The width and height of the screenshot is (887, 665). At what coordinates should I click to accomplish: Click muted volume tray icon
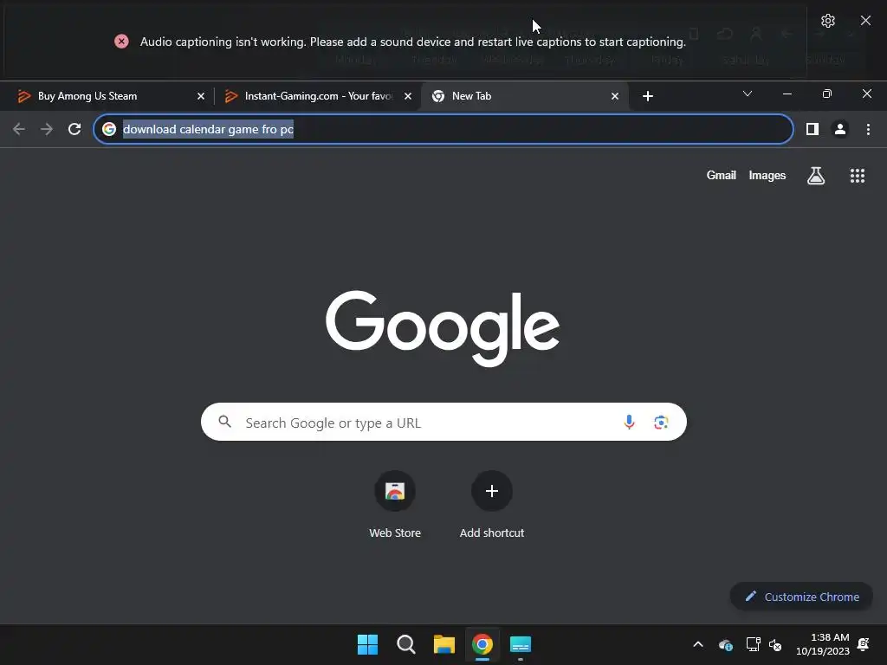point(775,644)
